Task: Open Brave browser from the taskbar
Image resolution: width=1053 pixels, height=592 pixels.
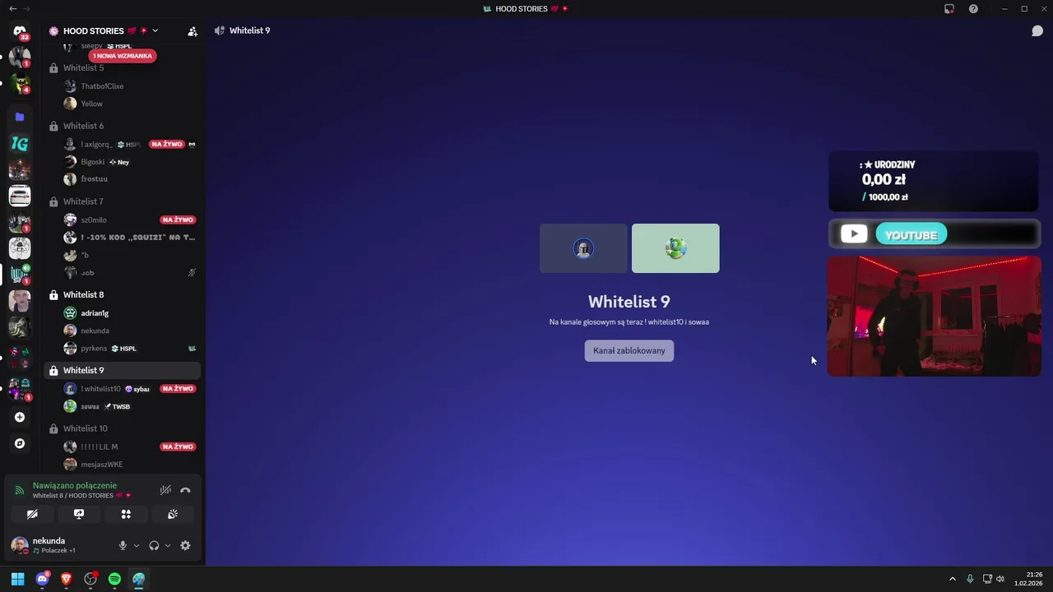Action: pyautogui.click(x=66, y=579)
